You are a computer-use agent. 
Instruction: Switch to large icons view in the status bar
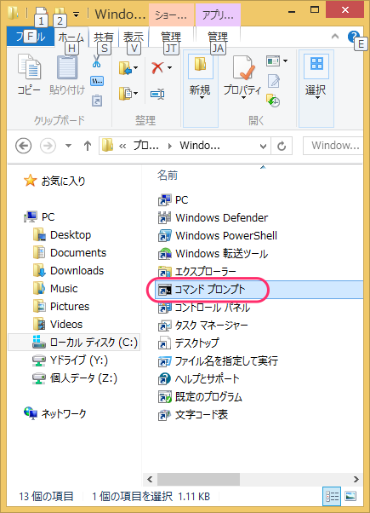pos(350,496)
